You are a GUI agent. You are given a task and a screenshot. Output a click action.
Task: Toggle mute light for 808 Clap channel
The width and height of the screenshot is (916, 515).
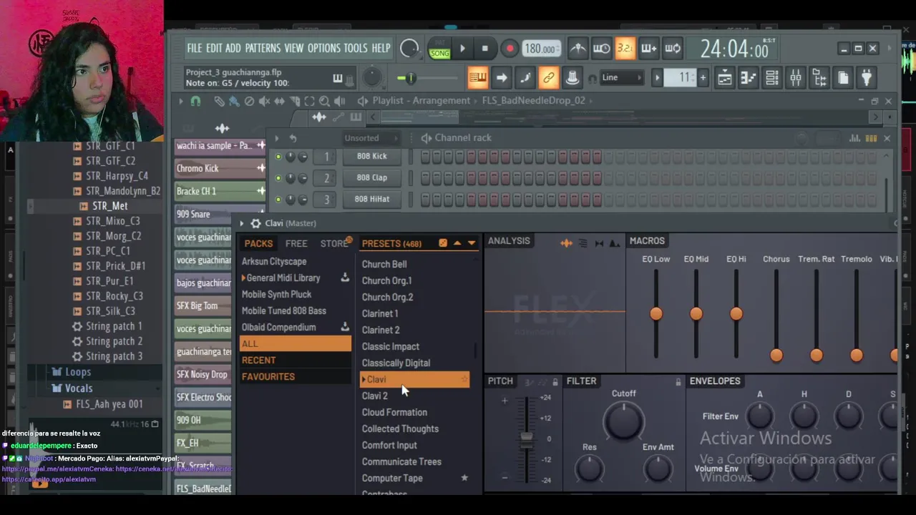278,178
